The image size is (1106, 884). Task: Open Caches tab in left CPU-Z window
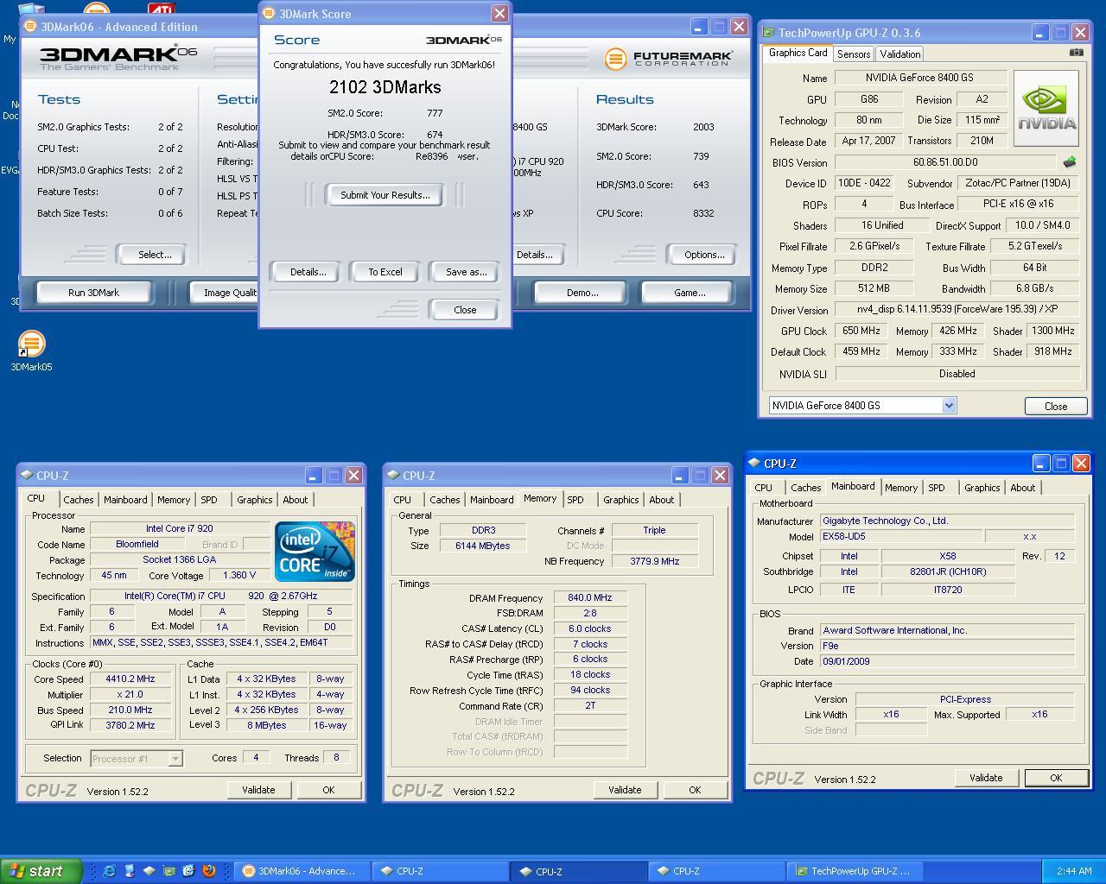(x=78, y=500)
